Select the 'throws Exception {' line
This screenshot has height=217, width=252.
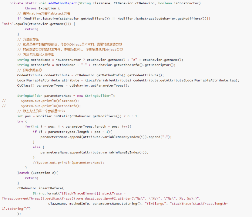tap(42, 9)
